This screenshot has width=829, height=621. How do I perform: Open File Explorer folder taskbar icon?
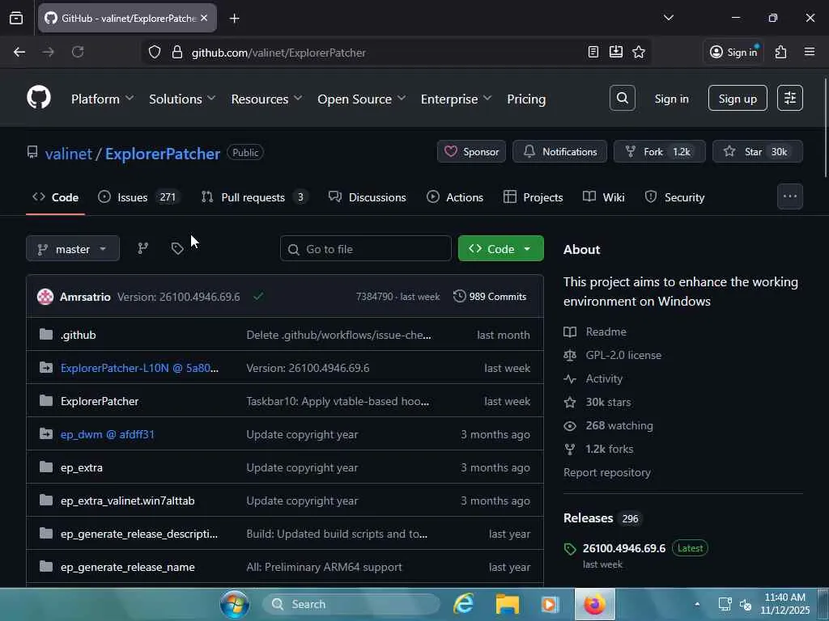tap(507, 604)
